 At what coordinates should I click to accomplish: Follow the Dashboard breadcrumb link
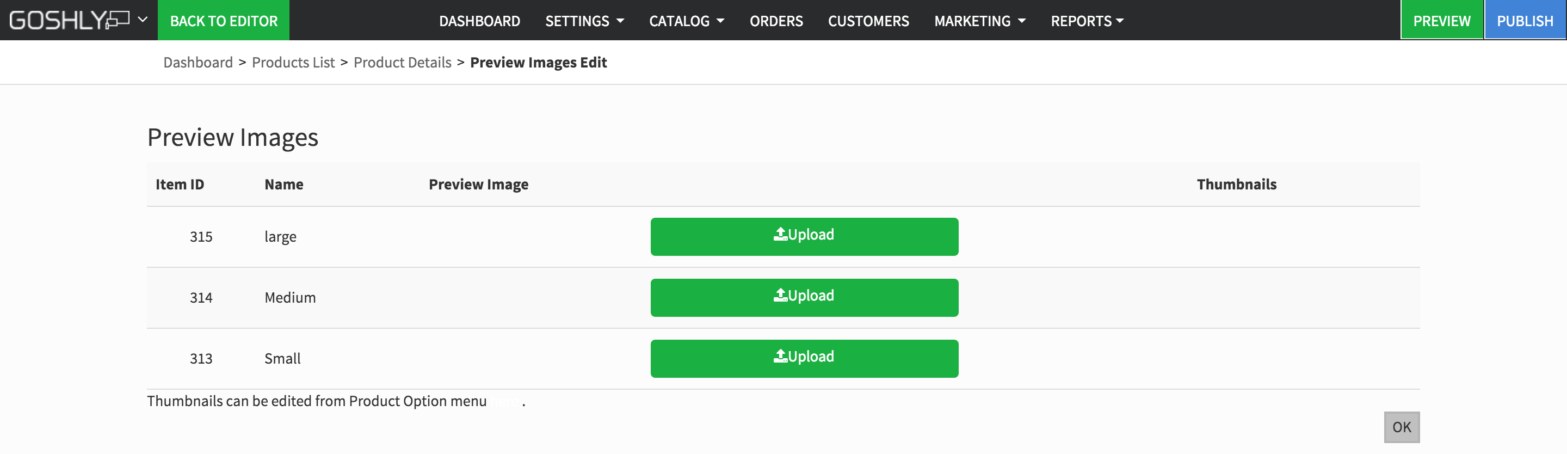coord(198,63)
